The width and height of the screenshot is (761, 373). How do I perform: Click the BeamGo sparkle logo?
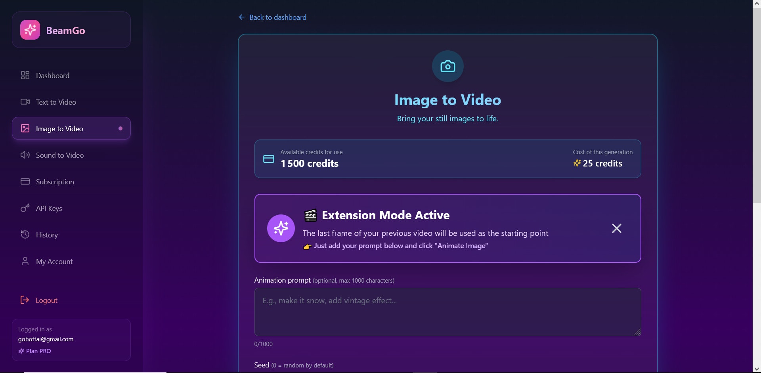pos(30,29)
